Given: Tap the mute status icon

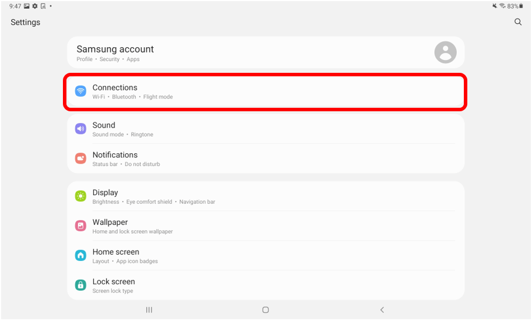Looking at the screenshot, I should coord(495,6).
